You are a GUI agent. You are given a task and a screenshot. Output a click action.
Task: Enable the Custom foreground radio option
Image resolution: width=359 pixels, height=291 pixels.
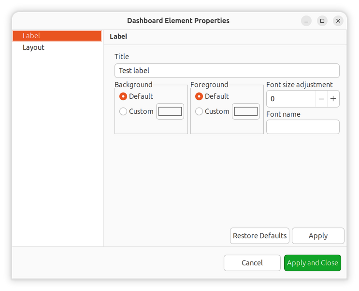coord(199,111)
